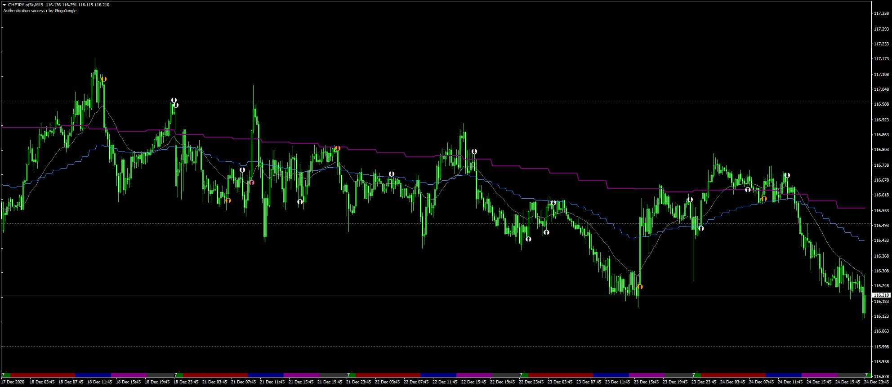The image size is (892, 387).
Task: Click the first purple session bar segment
Action: 129,375
